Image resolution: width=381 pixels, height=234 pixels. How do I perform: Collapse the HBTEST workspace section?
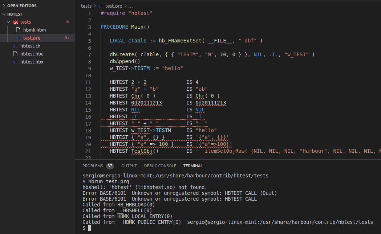point(4,14)
